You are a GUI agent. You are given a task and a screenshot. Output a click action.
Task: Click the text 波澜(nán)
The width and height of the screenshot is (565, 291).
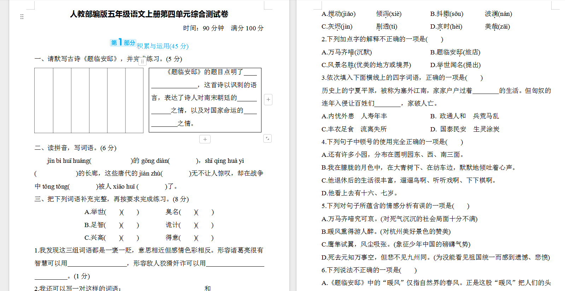pyautogui.click(x=498, y=14)
